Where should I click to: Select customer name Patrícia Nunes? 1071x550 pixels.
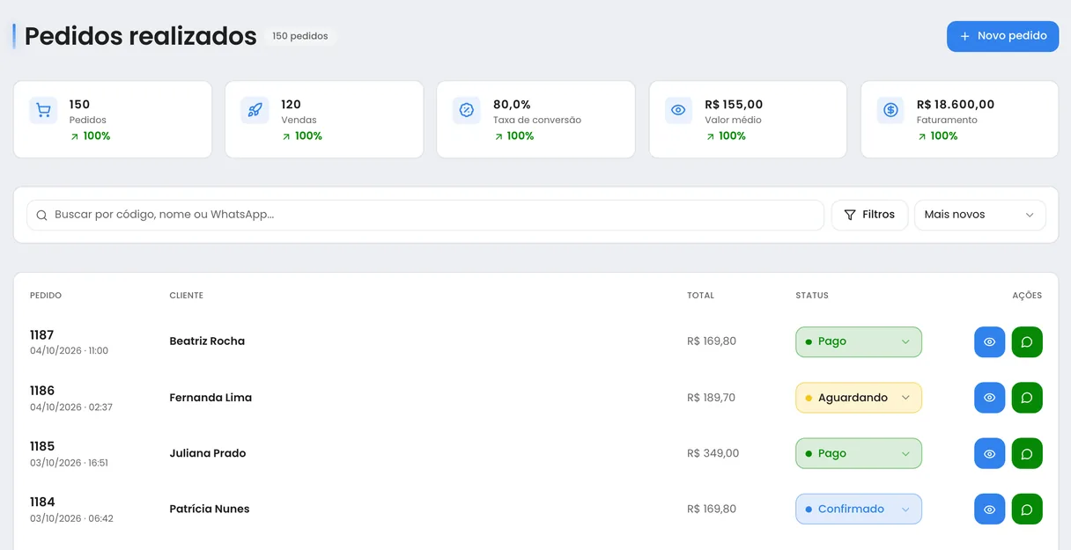(210, 509)
